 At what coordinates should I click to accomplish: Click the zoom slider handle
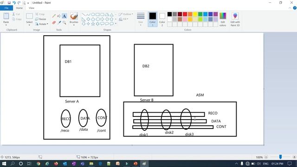click(x=280, y=157)
